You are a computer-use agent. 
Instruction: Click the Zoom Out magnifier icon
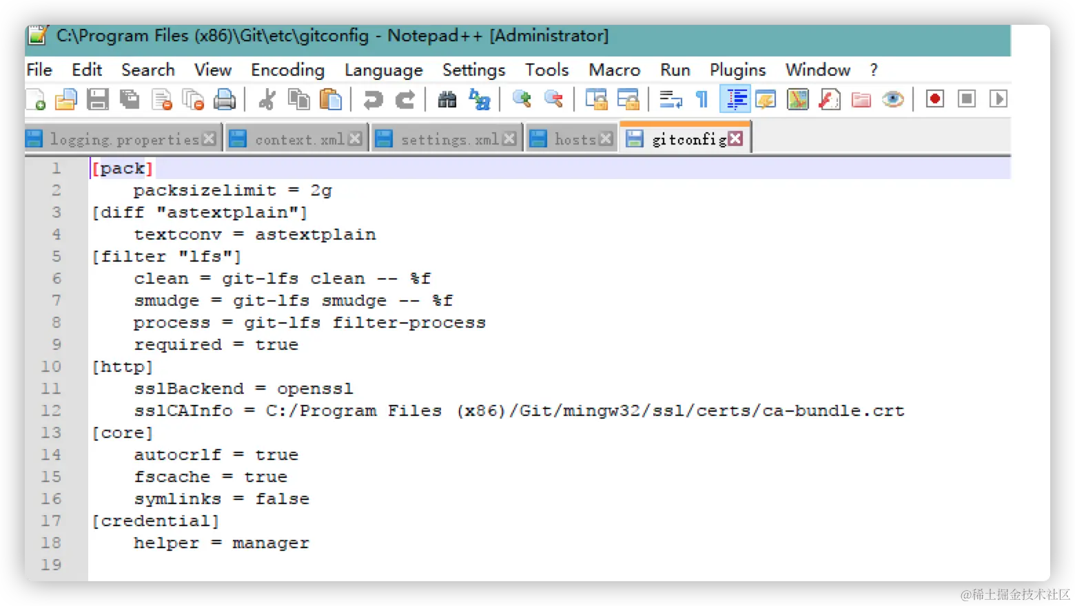(553, 100)
